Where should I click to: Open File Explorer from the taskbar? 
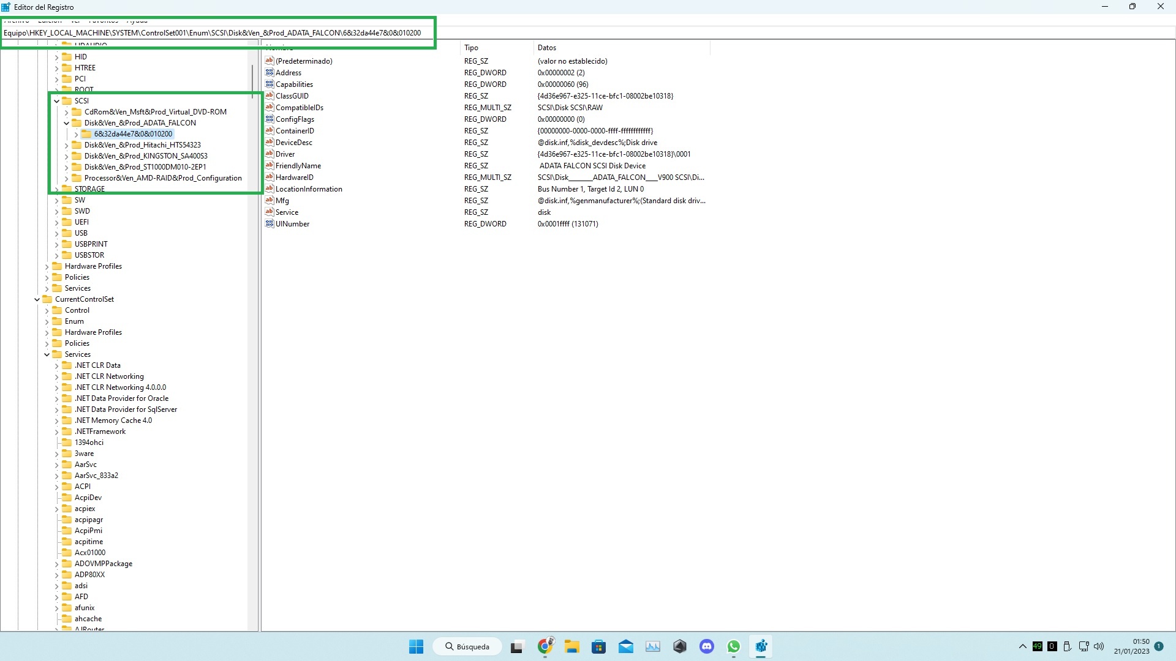(x=572, y=646)
